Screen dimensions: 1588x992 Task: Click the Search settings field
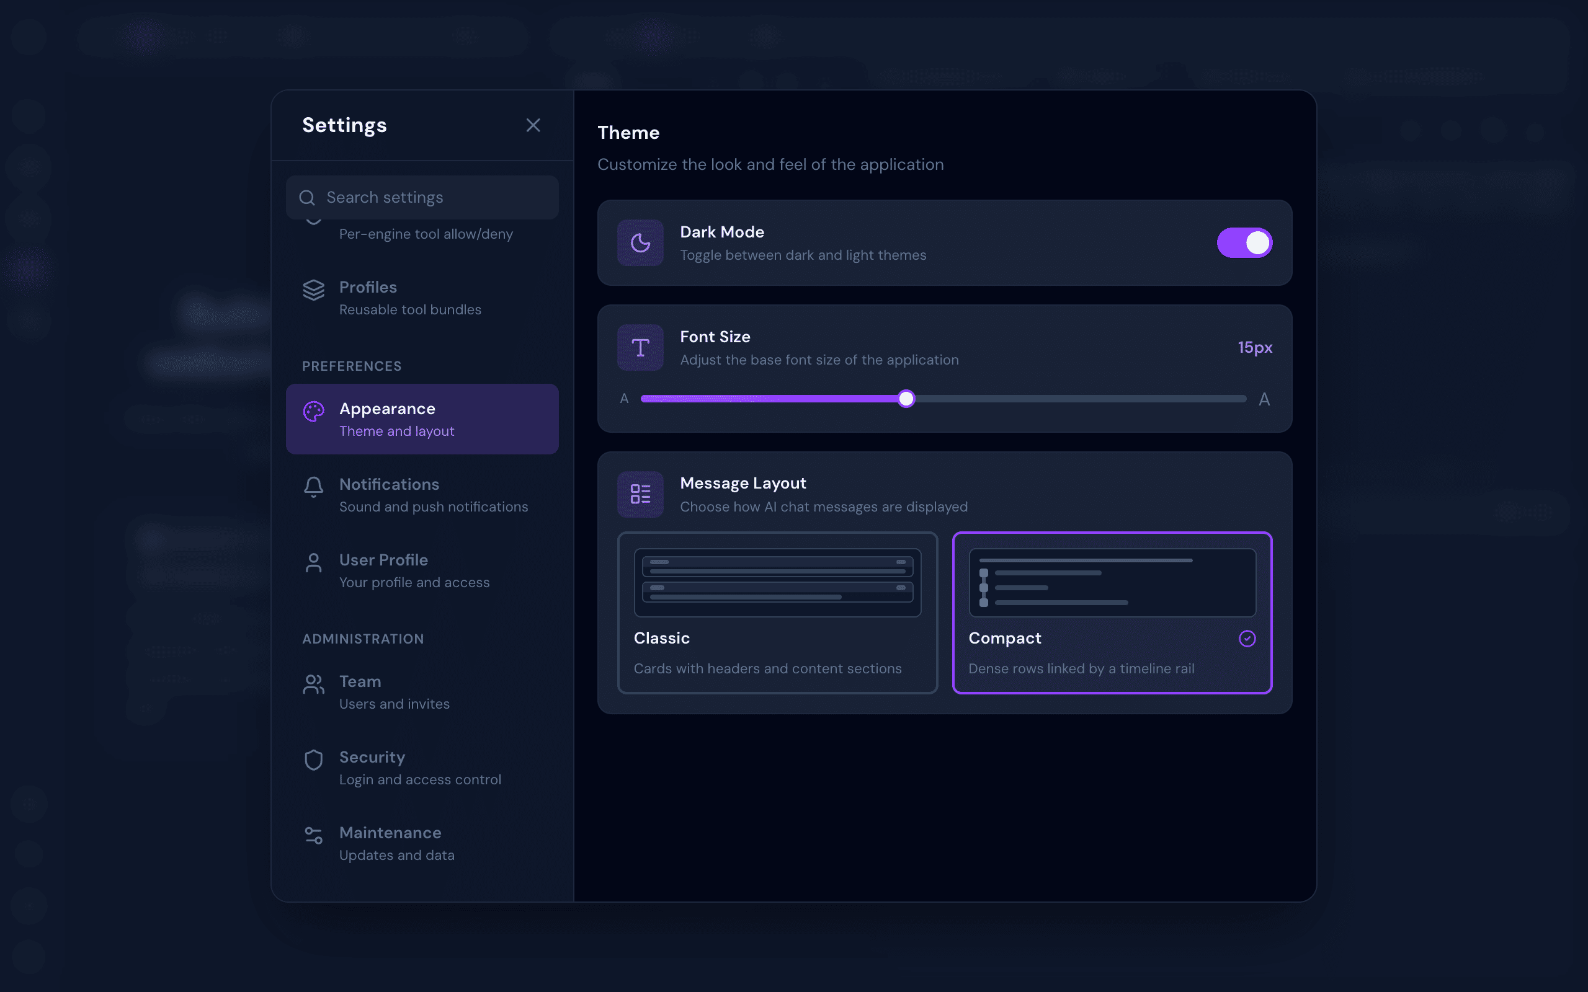422,198
